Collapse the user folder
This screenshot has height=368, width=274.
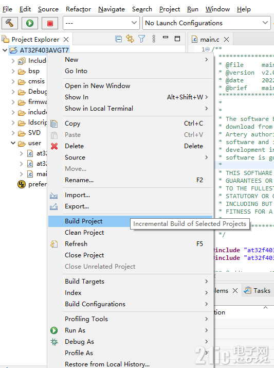tap(13, 143)
